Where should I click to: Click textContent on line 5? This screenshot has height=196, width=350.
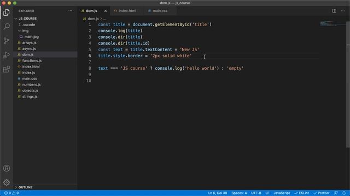[159, 50]
